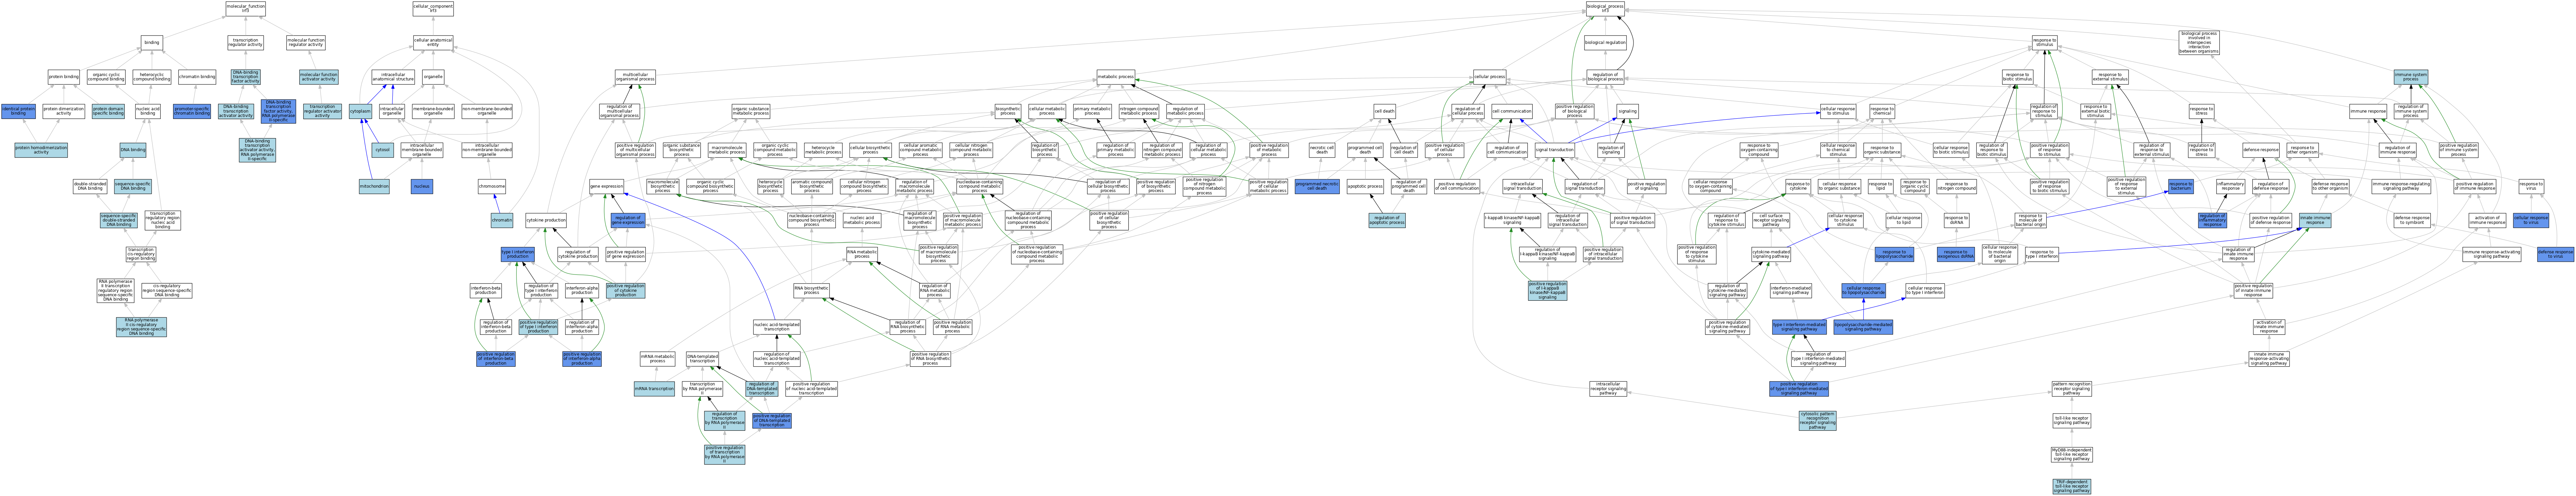Image resolution: width=2576 pixels, height=496 pixels.
Task: Click the 'cytokine production' node
Action: click(546, 220)
